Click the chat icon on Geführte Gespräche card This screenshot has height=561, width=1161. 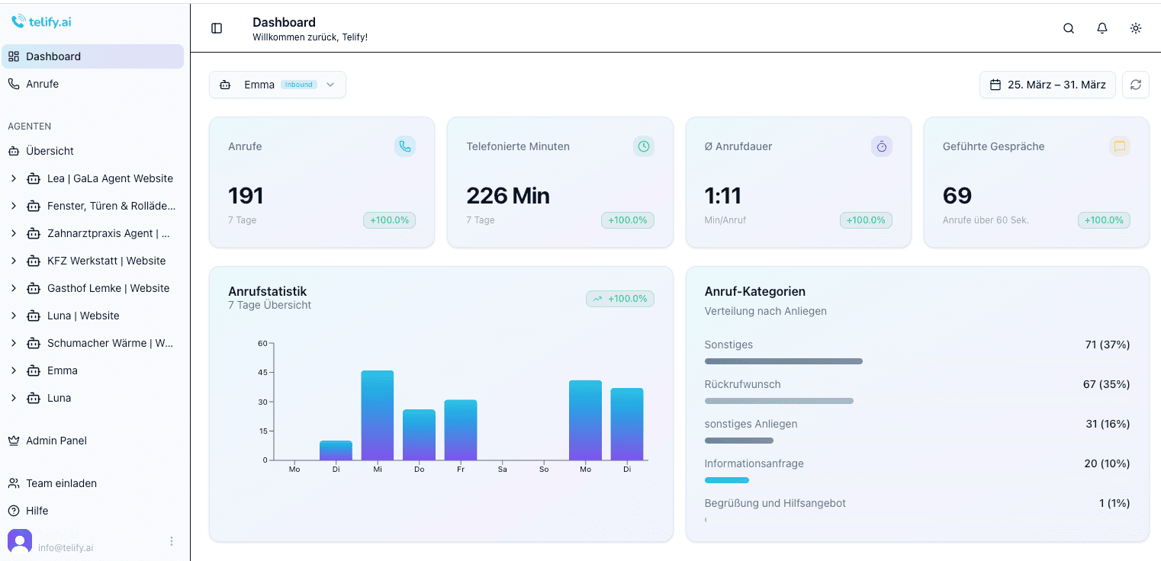point(1119,146)
